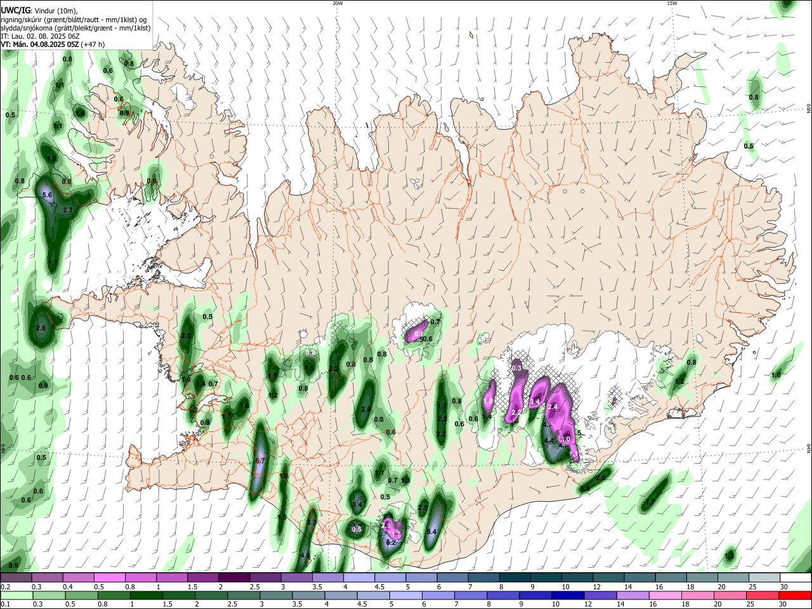The width and height of the screenshot is (812, 609).
Task: Click the red swatch at lower legend value 30
Action: click(795, 596)
